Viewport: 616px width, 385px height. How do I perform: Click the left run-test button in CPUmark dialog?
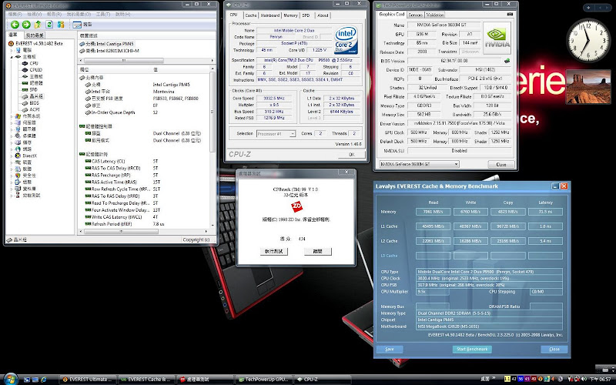[x=274, y=252]
